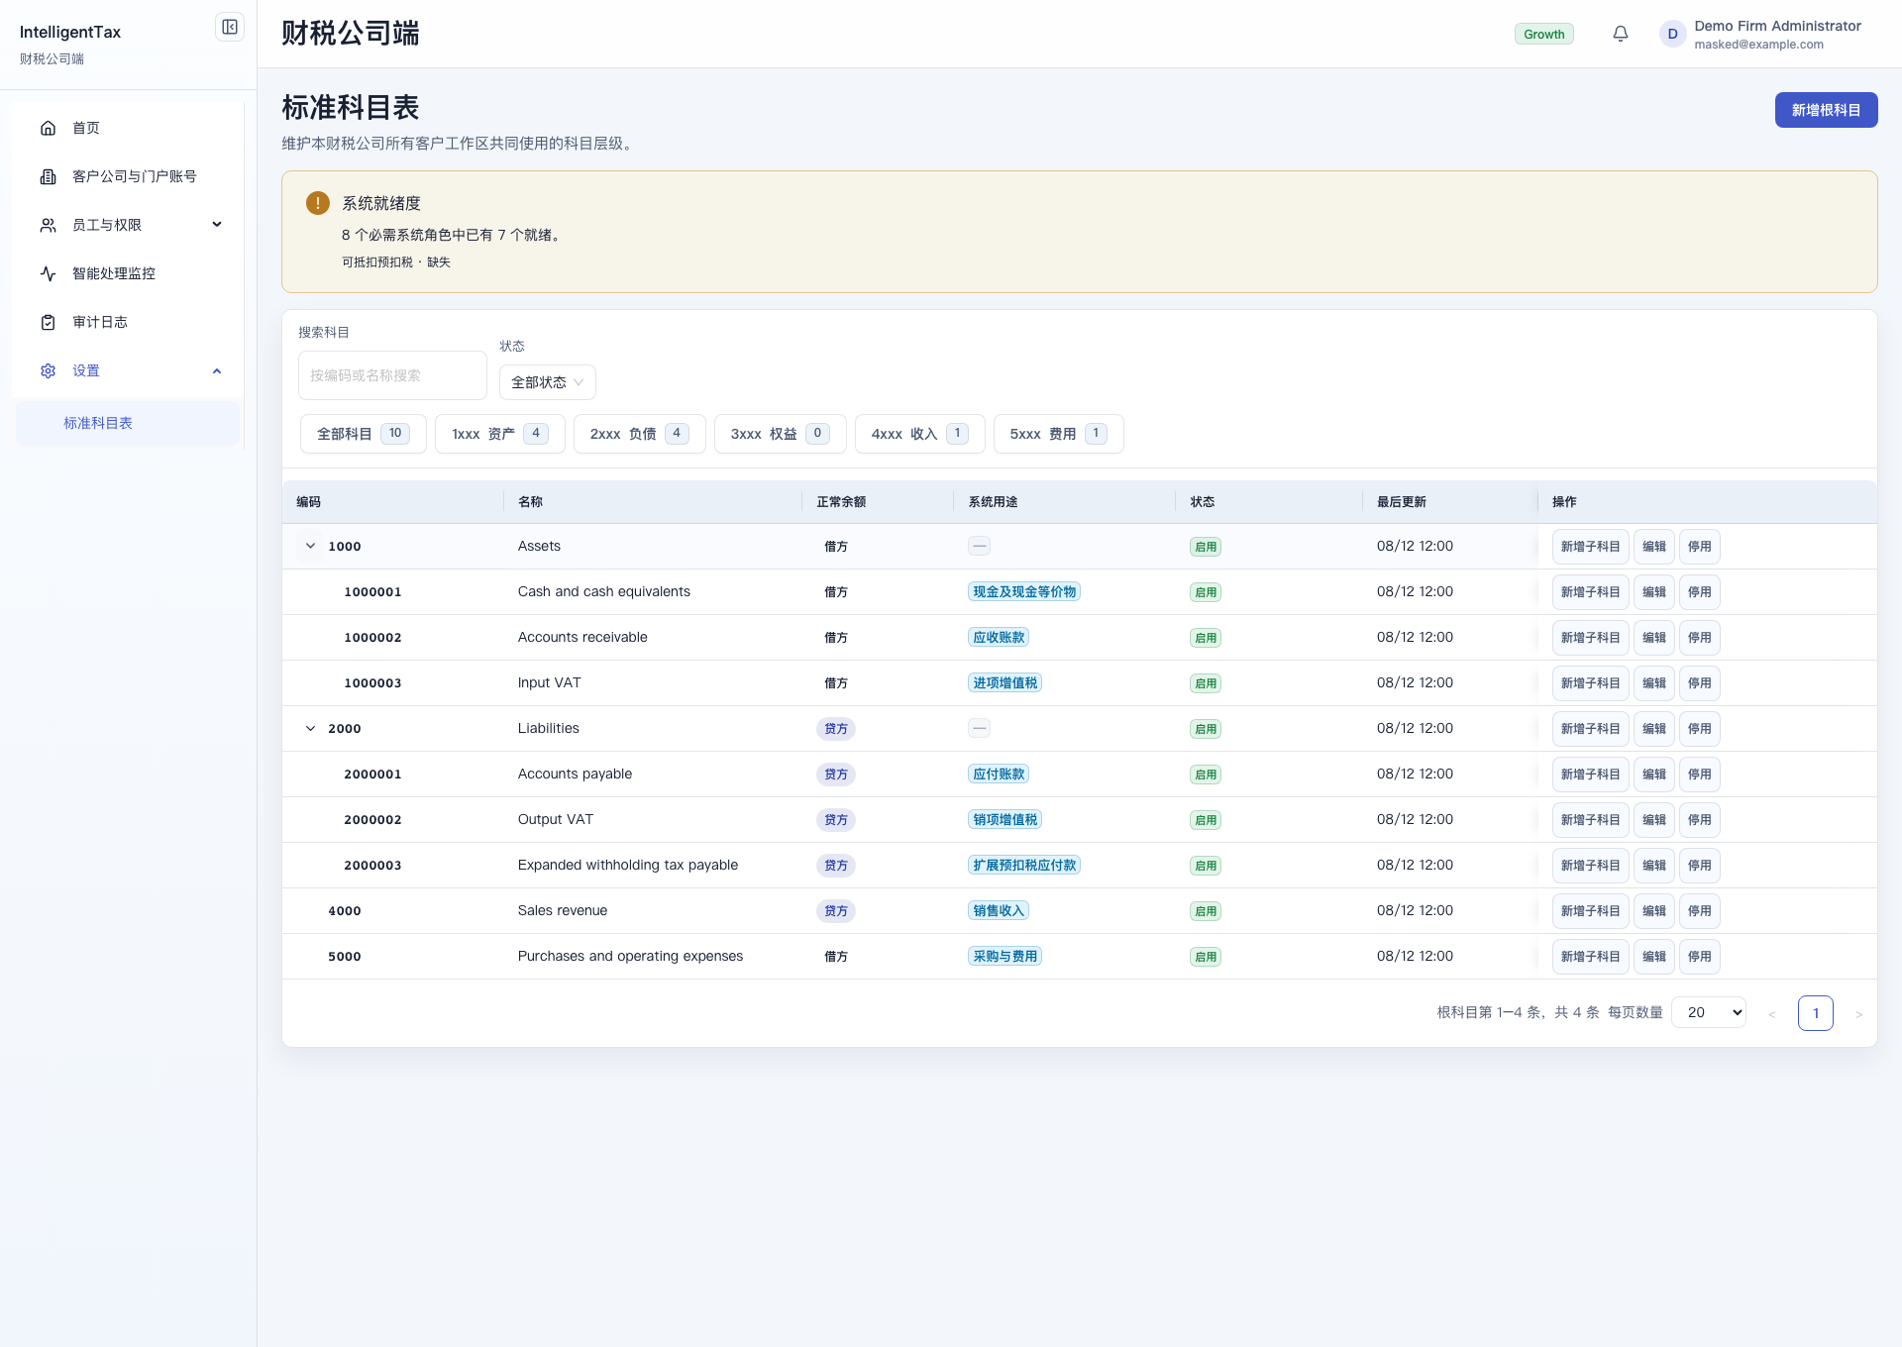Click the home icon beside 首页
1902x1347 pixels.
pos(48,128)
